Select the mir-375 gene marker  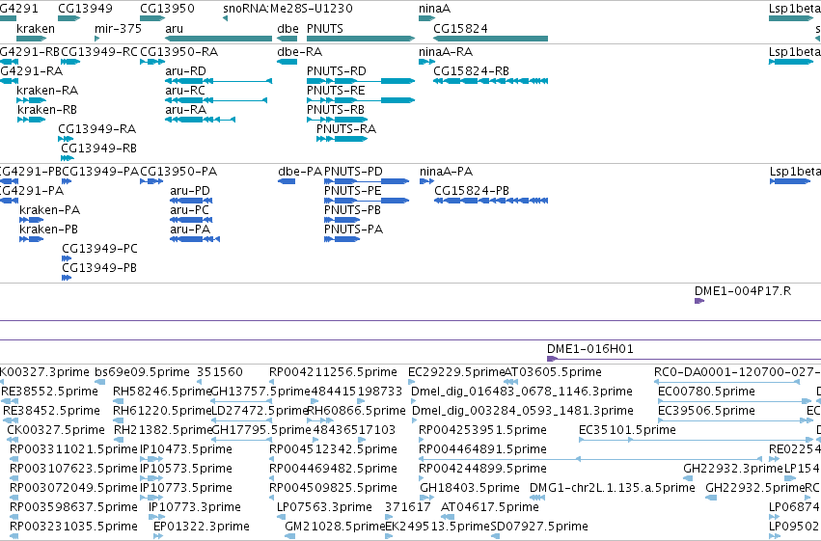pos(96,39)
